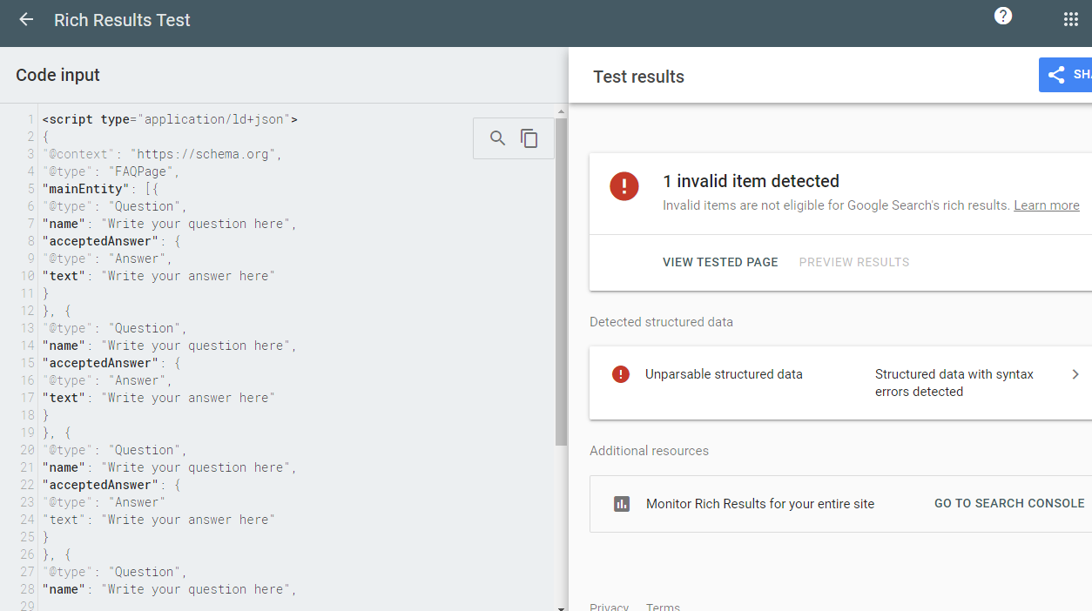Click the code editor vertical scrollbar

[561, 279]
